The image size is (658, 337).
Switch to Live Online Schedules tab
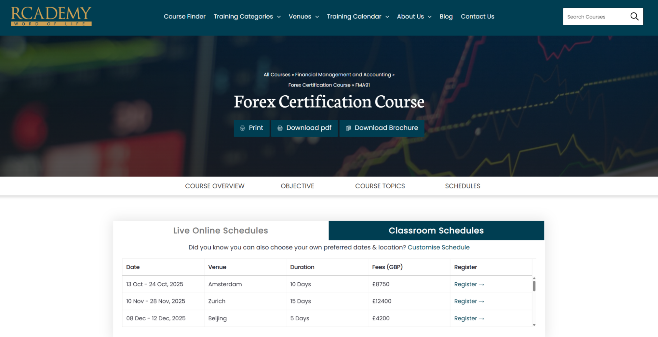(221, 230)
